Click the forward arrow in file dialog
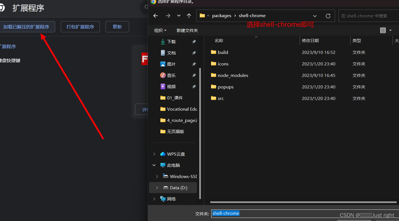 tap(168, 16)
